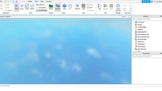The width and height of the screenshot is (162, 91).
Task: Select StarterGui in Explorer
Action: [140, 42]
